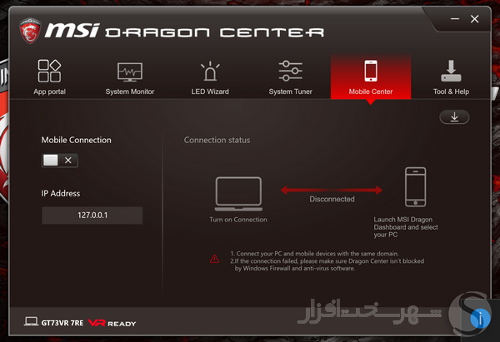This screenshot has height=342, width=500.
Task: Click the download button below Tool & Help
Action: tap(454, 117)
